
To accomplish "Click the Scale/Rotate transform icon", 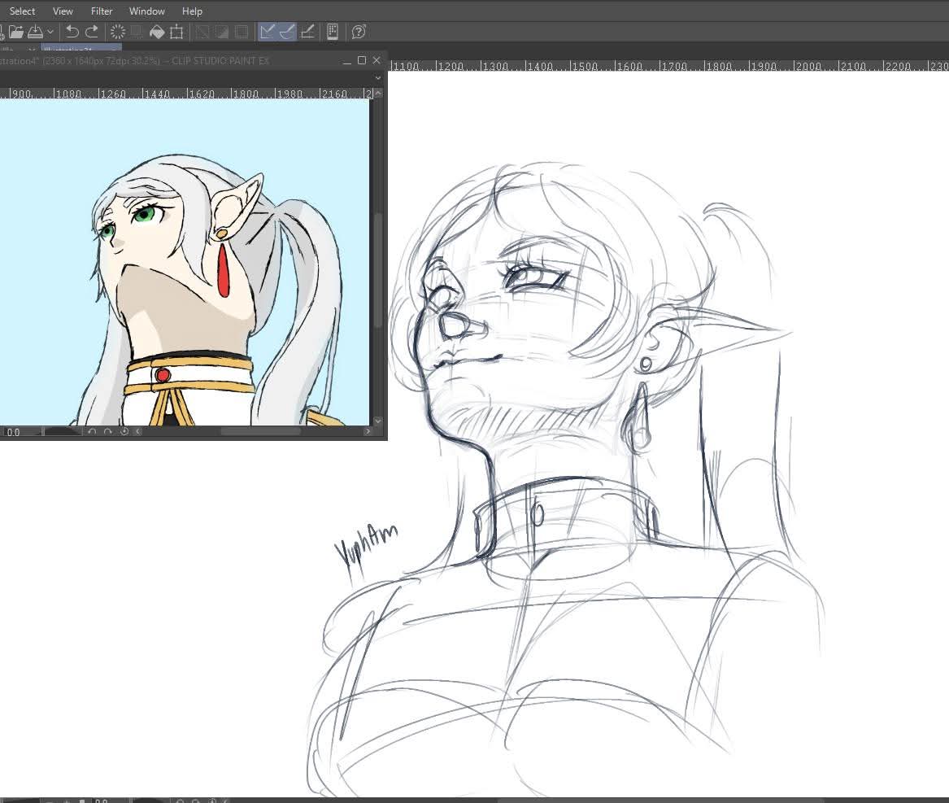I will (x=176, y=32).
